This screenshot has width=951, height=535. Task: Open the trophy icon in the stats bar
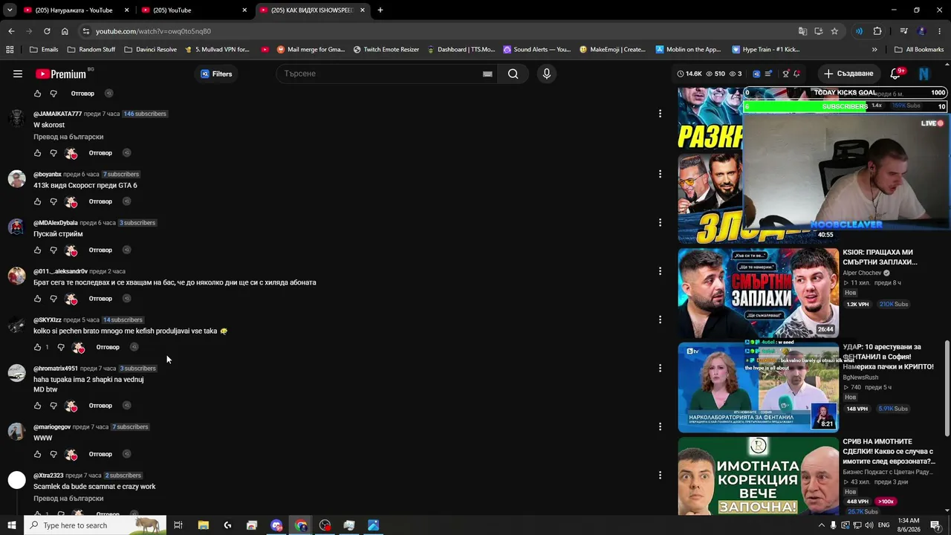click(x=785, y=74)
